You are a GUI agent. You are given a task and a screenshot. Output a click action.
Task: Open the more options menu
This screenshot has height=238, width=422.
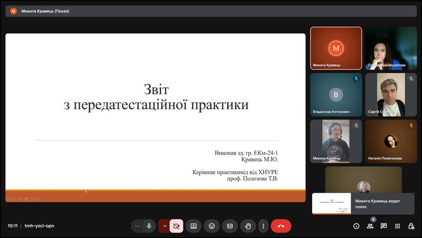263,226
